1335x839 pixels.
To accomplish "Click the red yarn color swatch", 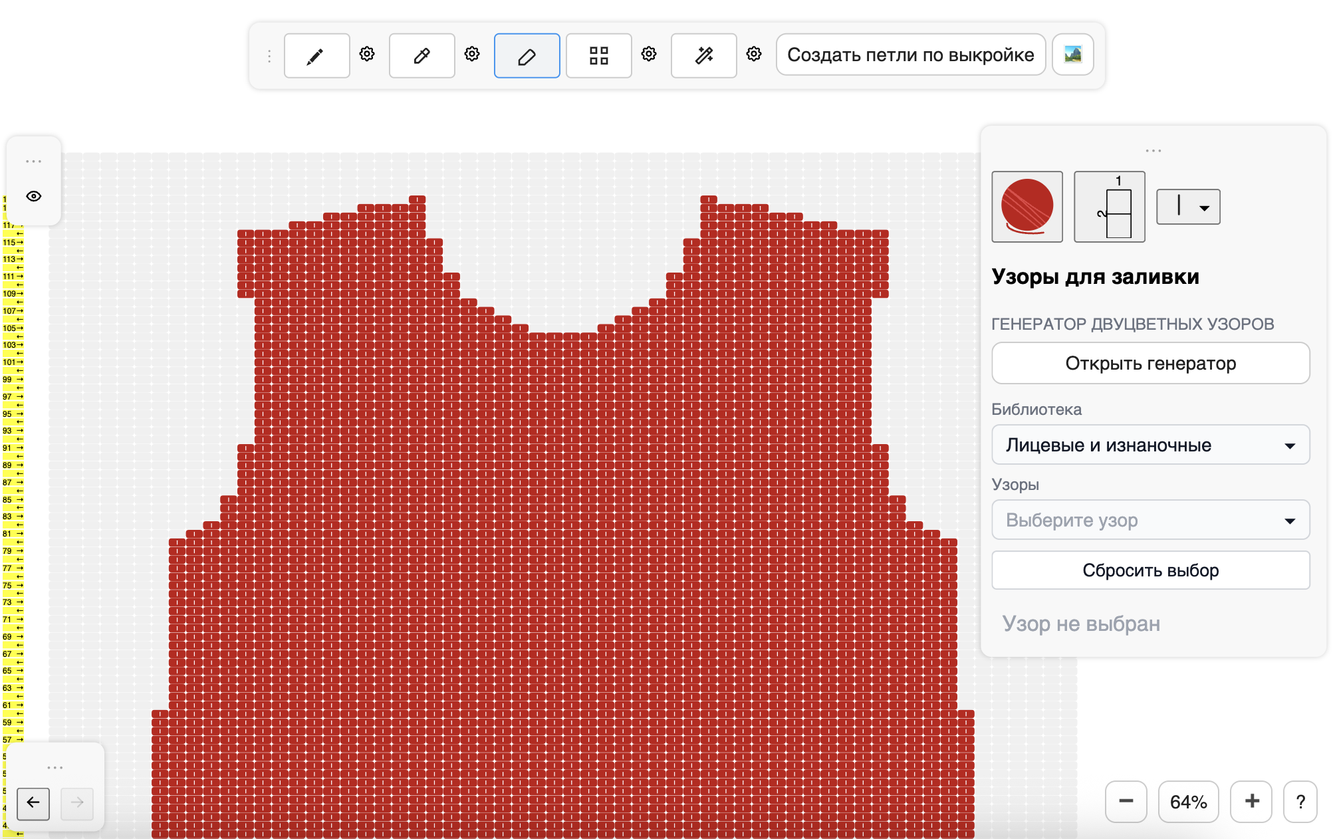I will pyautogui.click(x=1027, y=207).
